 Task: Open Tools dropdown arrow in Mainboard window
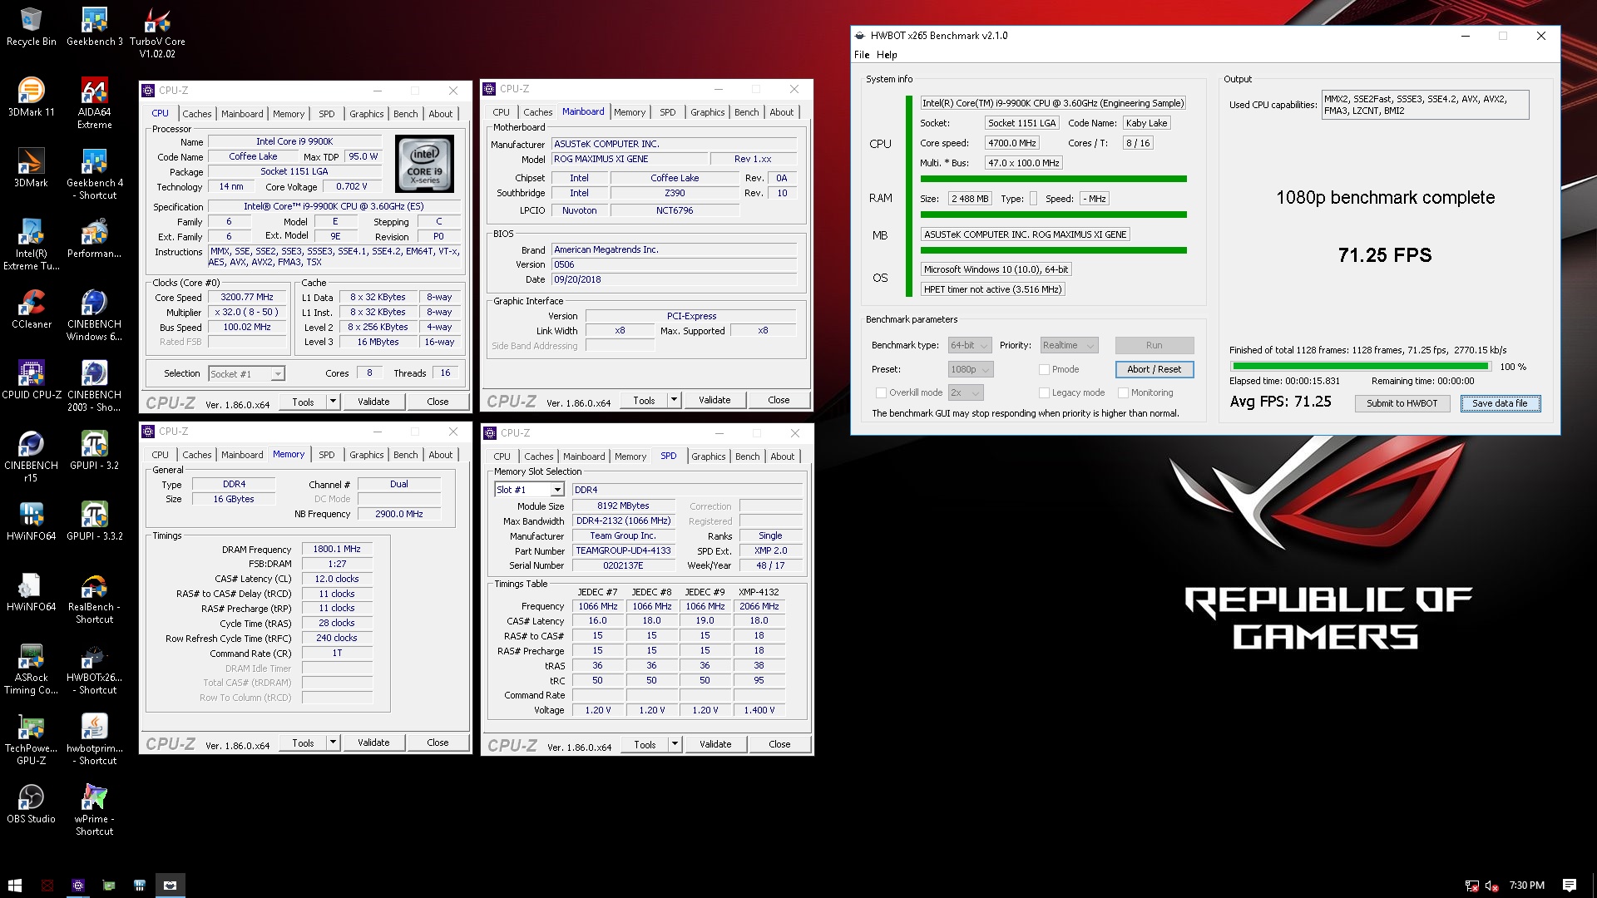pos(674,400)
